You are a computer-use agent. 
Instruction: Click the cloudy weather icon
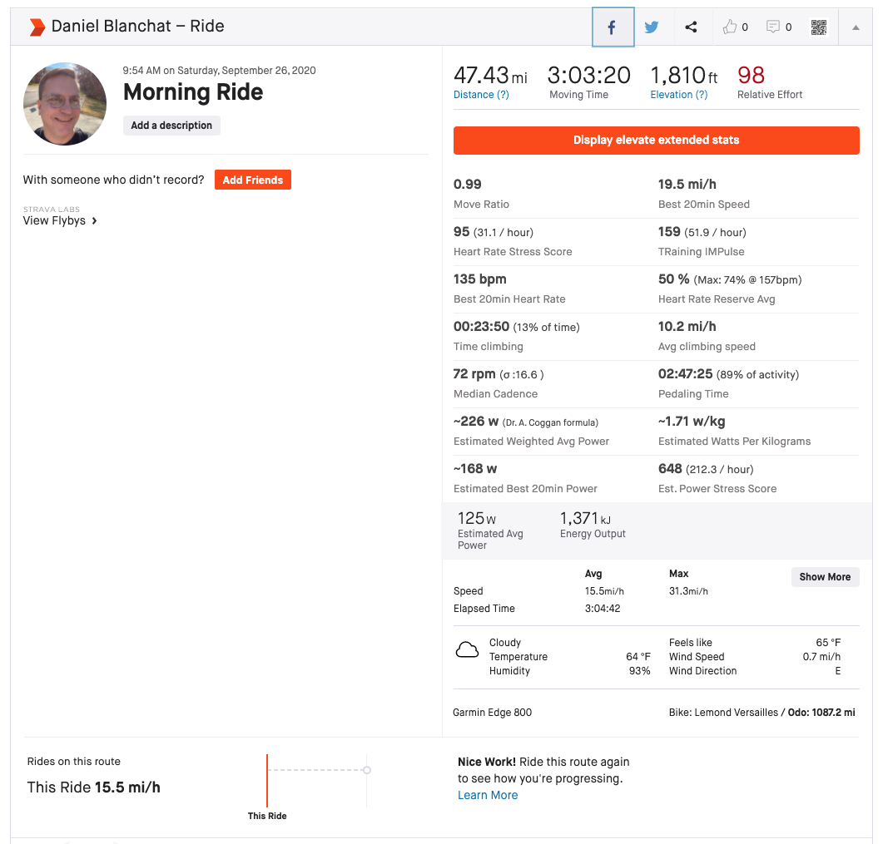pyautogui.click(x=467, y=650)
